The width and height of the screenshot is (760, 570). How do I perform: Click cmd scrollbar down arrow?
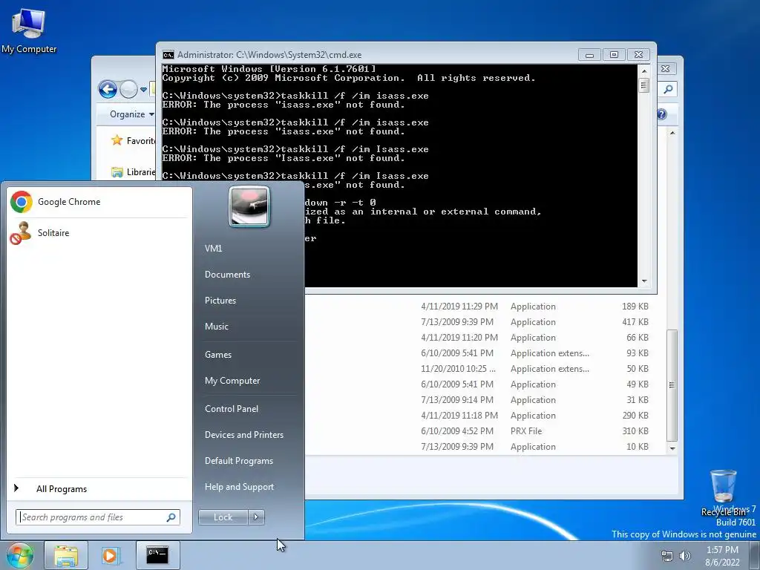(644, 281)
